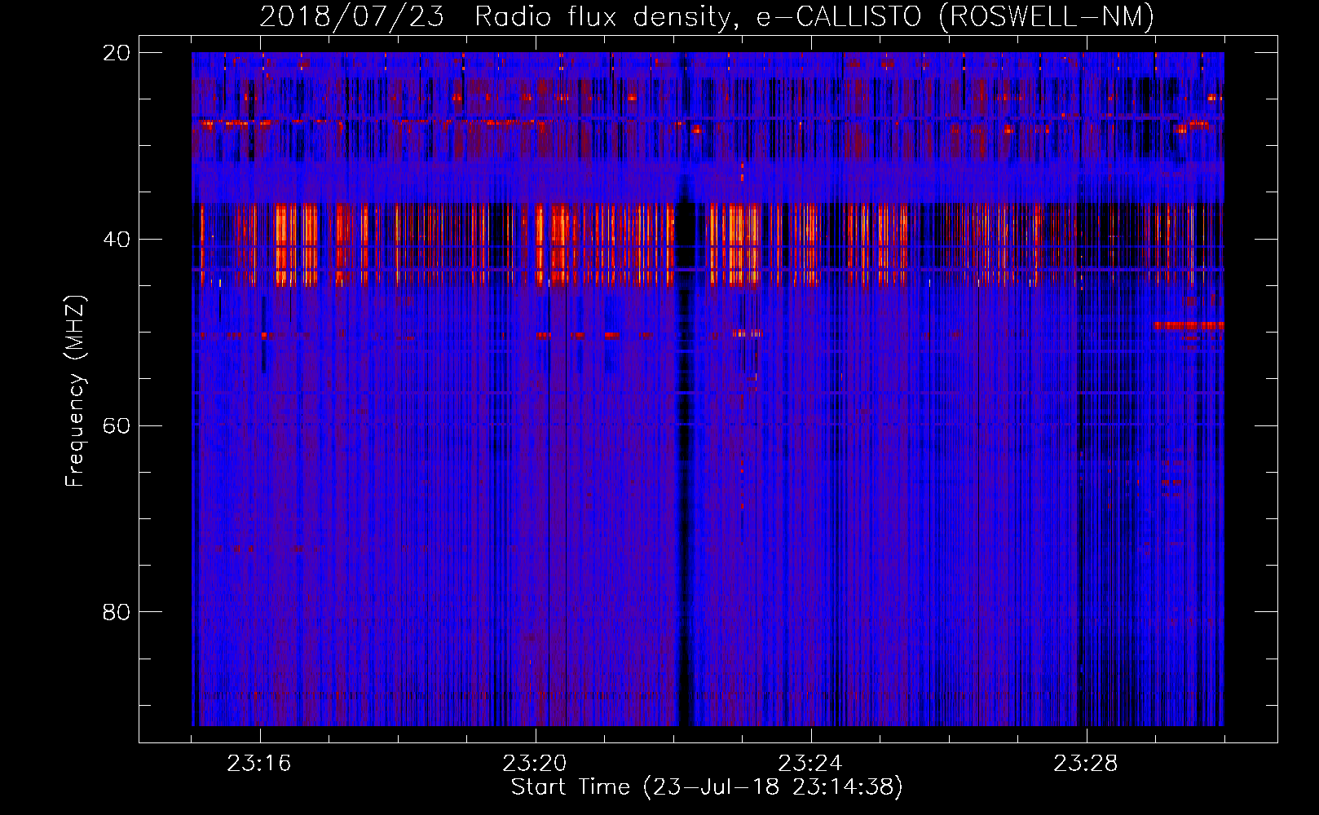Click the 23:20 time tick label
This screenshot has width=1319, height=815.
[x=534, y=764]
